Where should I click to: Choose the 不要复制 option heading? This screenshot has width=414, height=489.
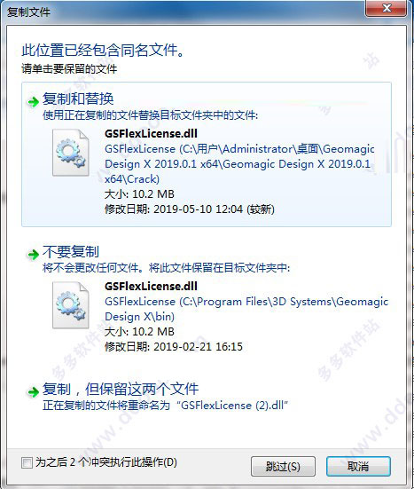point(71,252)
